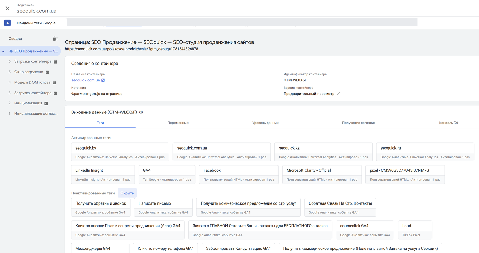Screen dimensions: 479x253
Task: Click the icon beside event 6 Загрузка контейнера
Action: pyautogui.click(x=55, y=62)
